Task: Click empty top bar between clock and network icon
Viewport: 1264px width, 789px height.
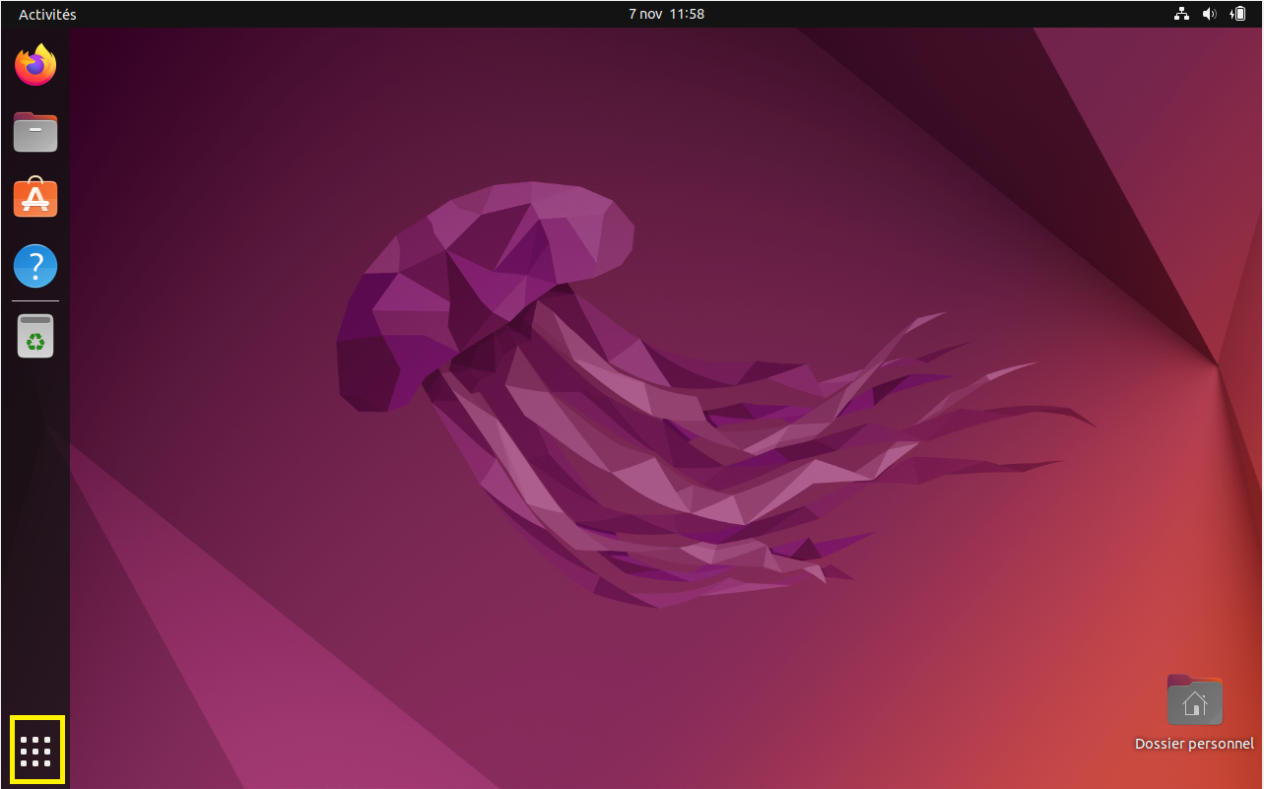Action: (936, 14)
